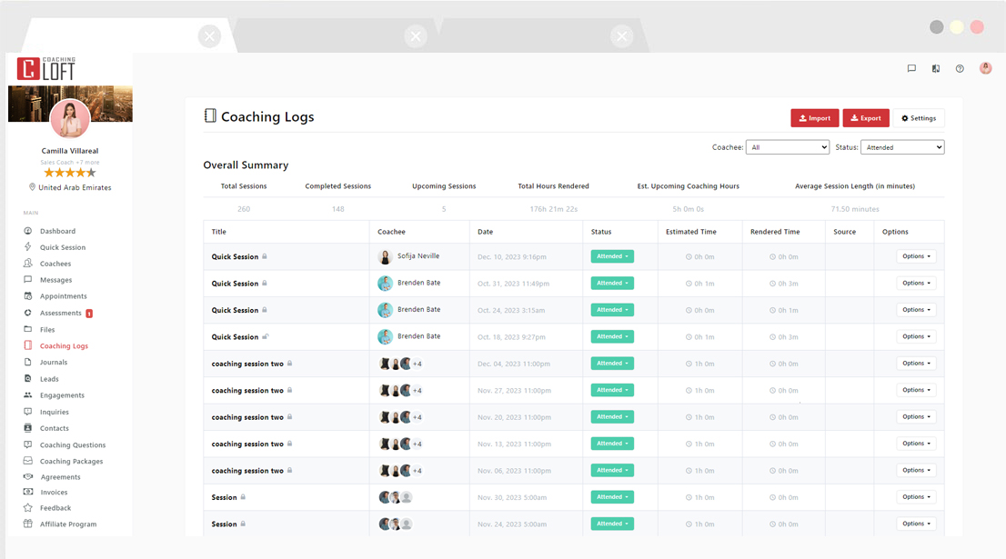Click the Export button

pos(865,117)
